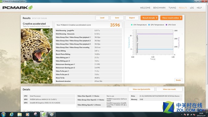Click View raw SystemInfo
Image resolution: width=208 pixels, height=117 pixels.
point(141,89)
